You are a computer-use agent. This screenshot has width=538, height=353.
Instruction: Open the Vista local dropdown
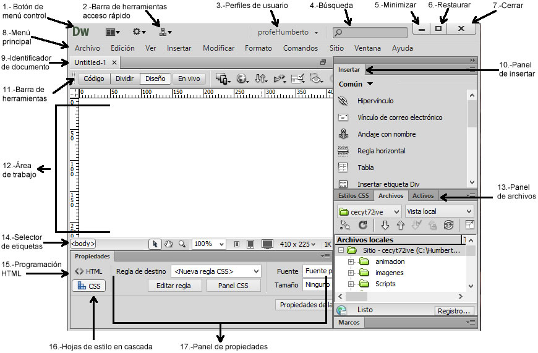(x=432, y=211)
